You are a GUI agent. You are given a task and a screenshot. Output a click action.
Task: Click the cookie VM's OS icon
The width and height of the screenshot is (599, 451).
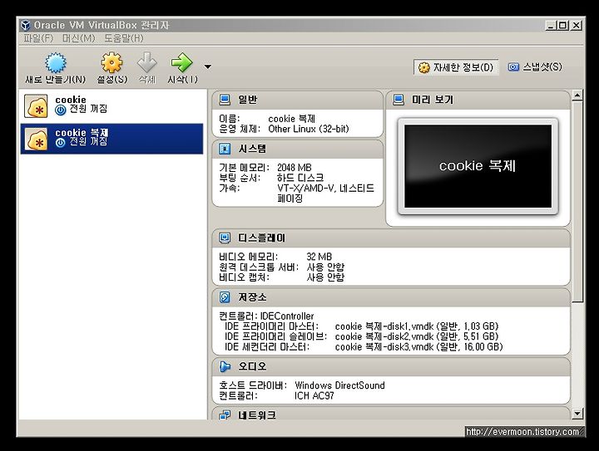(x=36, y=106)
